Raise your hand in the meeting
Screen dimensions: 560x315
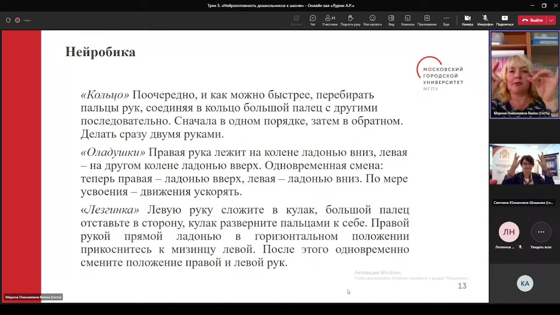pos(350,20)
